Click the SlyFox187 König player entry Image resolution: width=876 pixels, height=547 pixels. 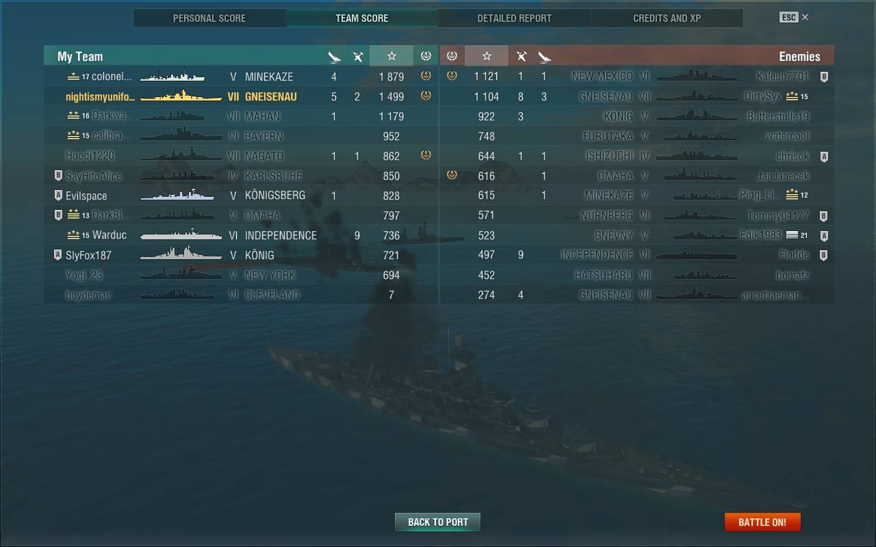tap(241, 255)
